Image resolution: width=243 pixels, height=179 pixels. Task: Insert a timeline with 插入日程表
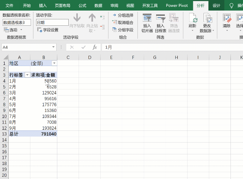[x=161, y=23]
